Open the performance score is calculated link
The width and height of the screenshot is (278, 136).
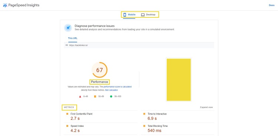[118, 87]
